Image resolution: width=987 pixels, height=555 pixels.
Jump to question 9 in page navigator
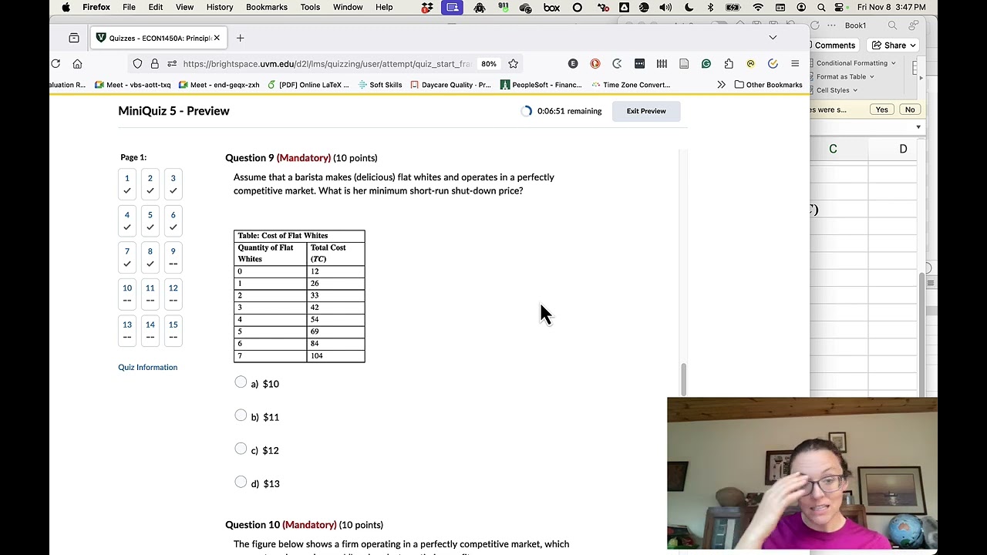pyautogui.click(x=173, y=257)
